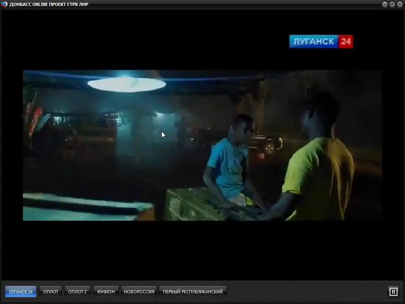Image resolution: width=405 pixels, height=304 pixels.
Task: Open the ПЕРВЫЙ РЕСПУБЛИКАНСКИЙ channel
Action: 193,291
